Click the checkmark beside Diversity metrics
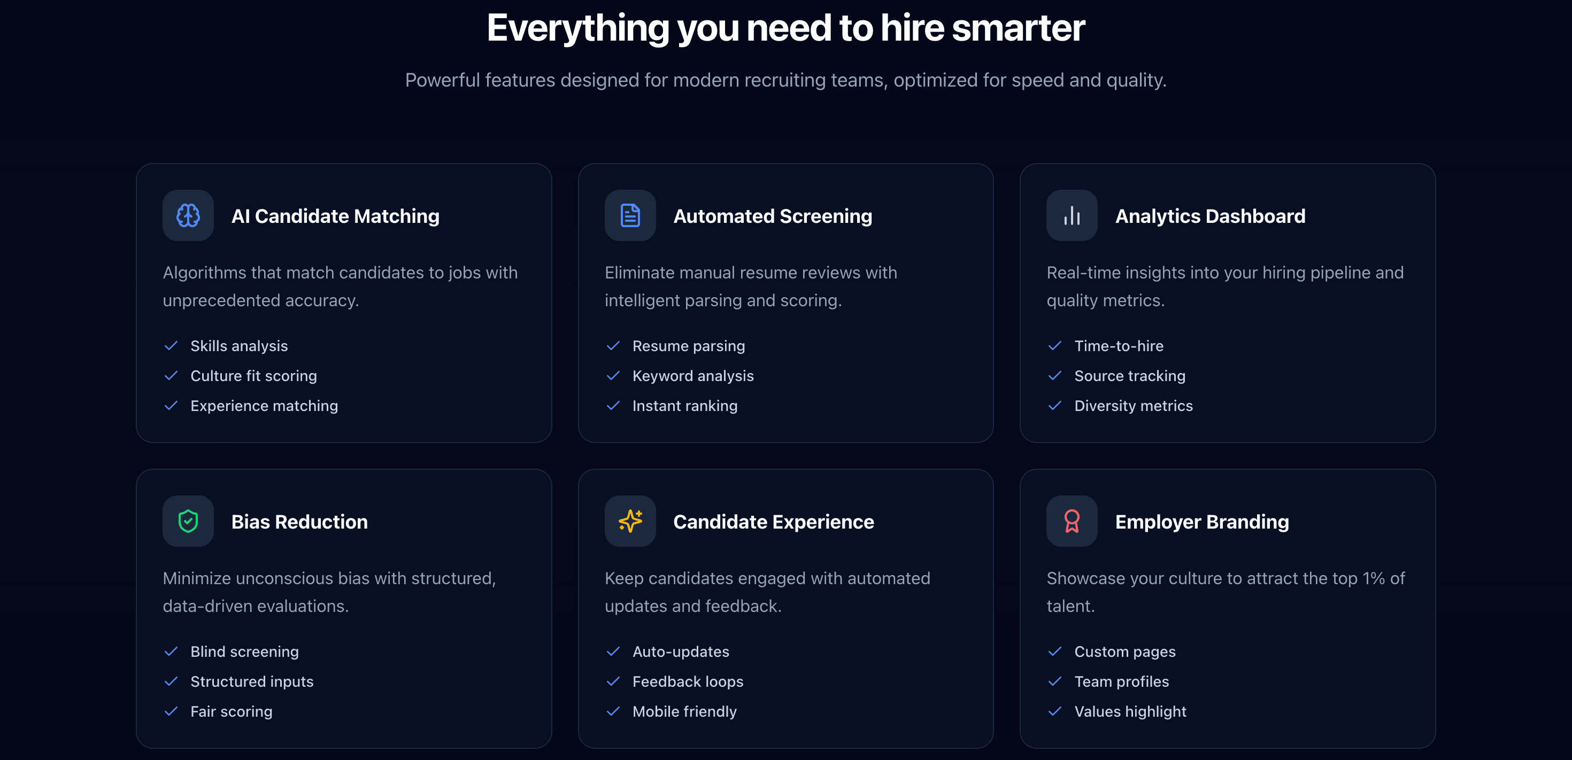The image size is (1572, 760). point(1054,406)
